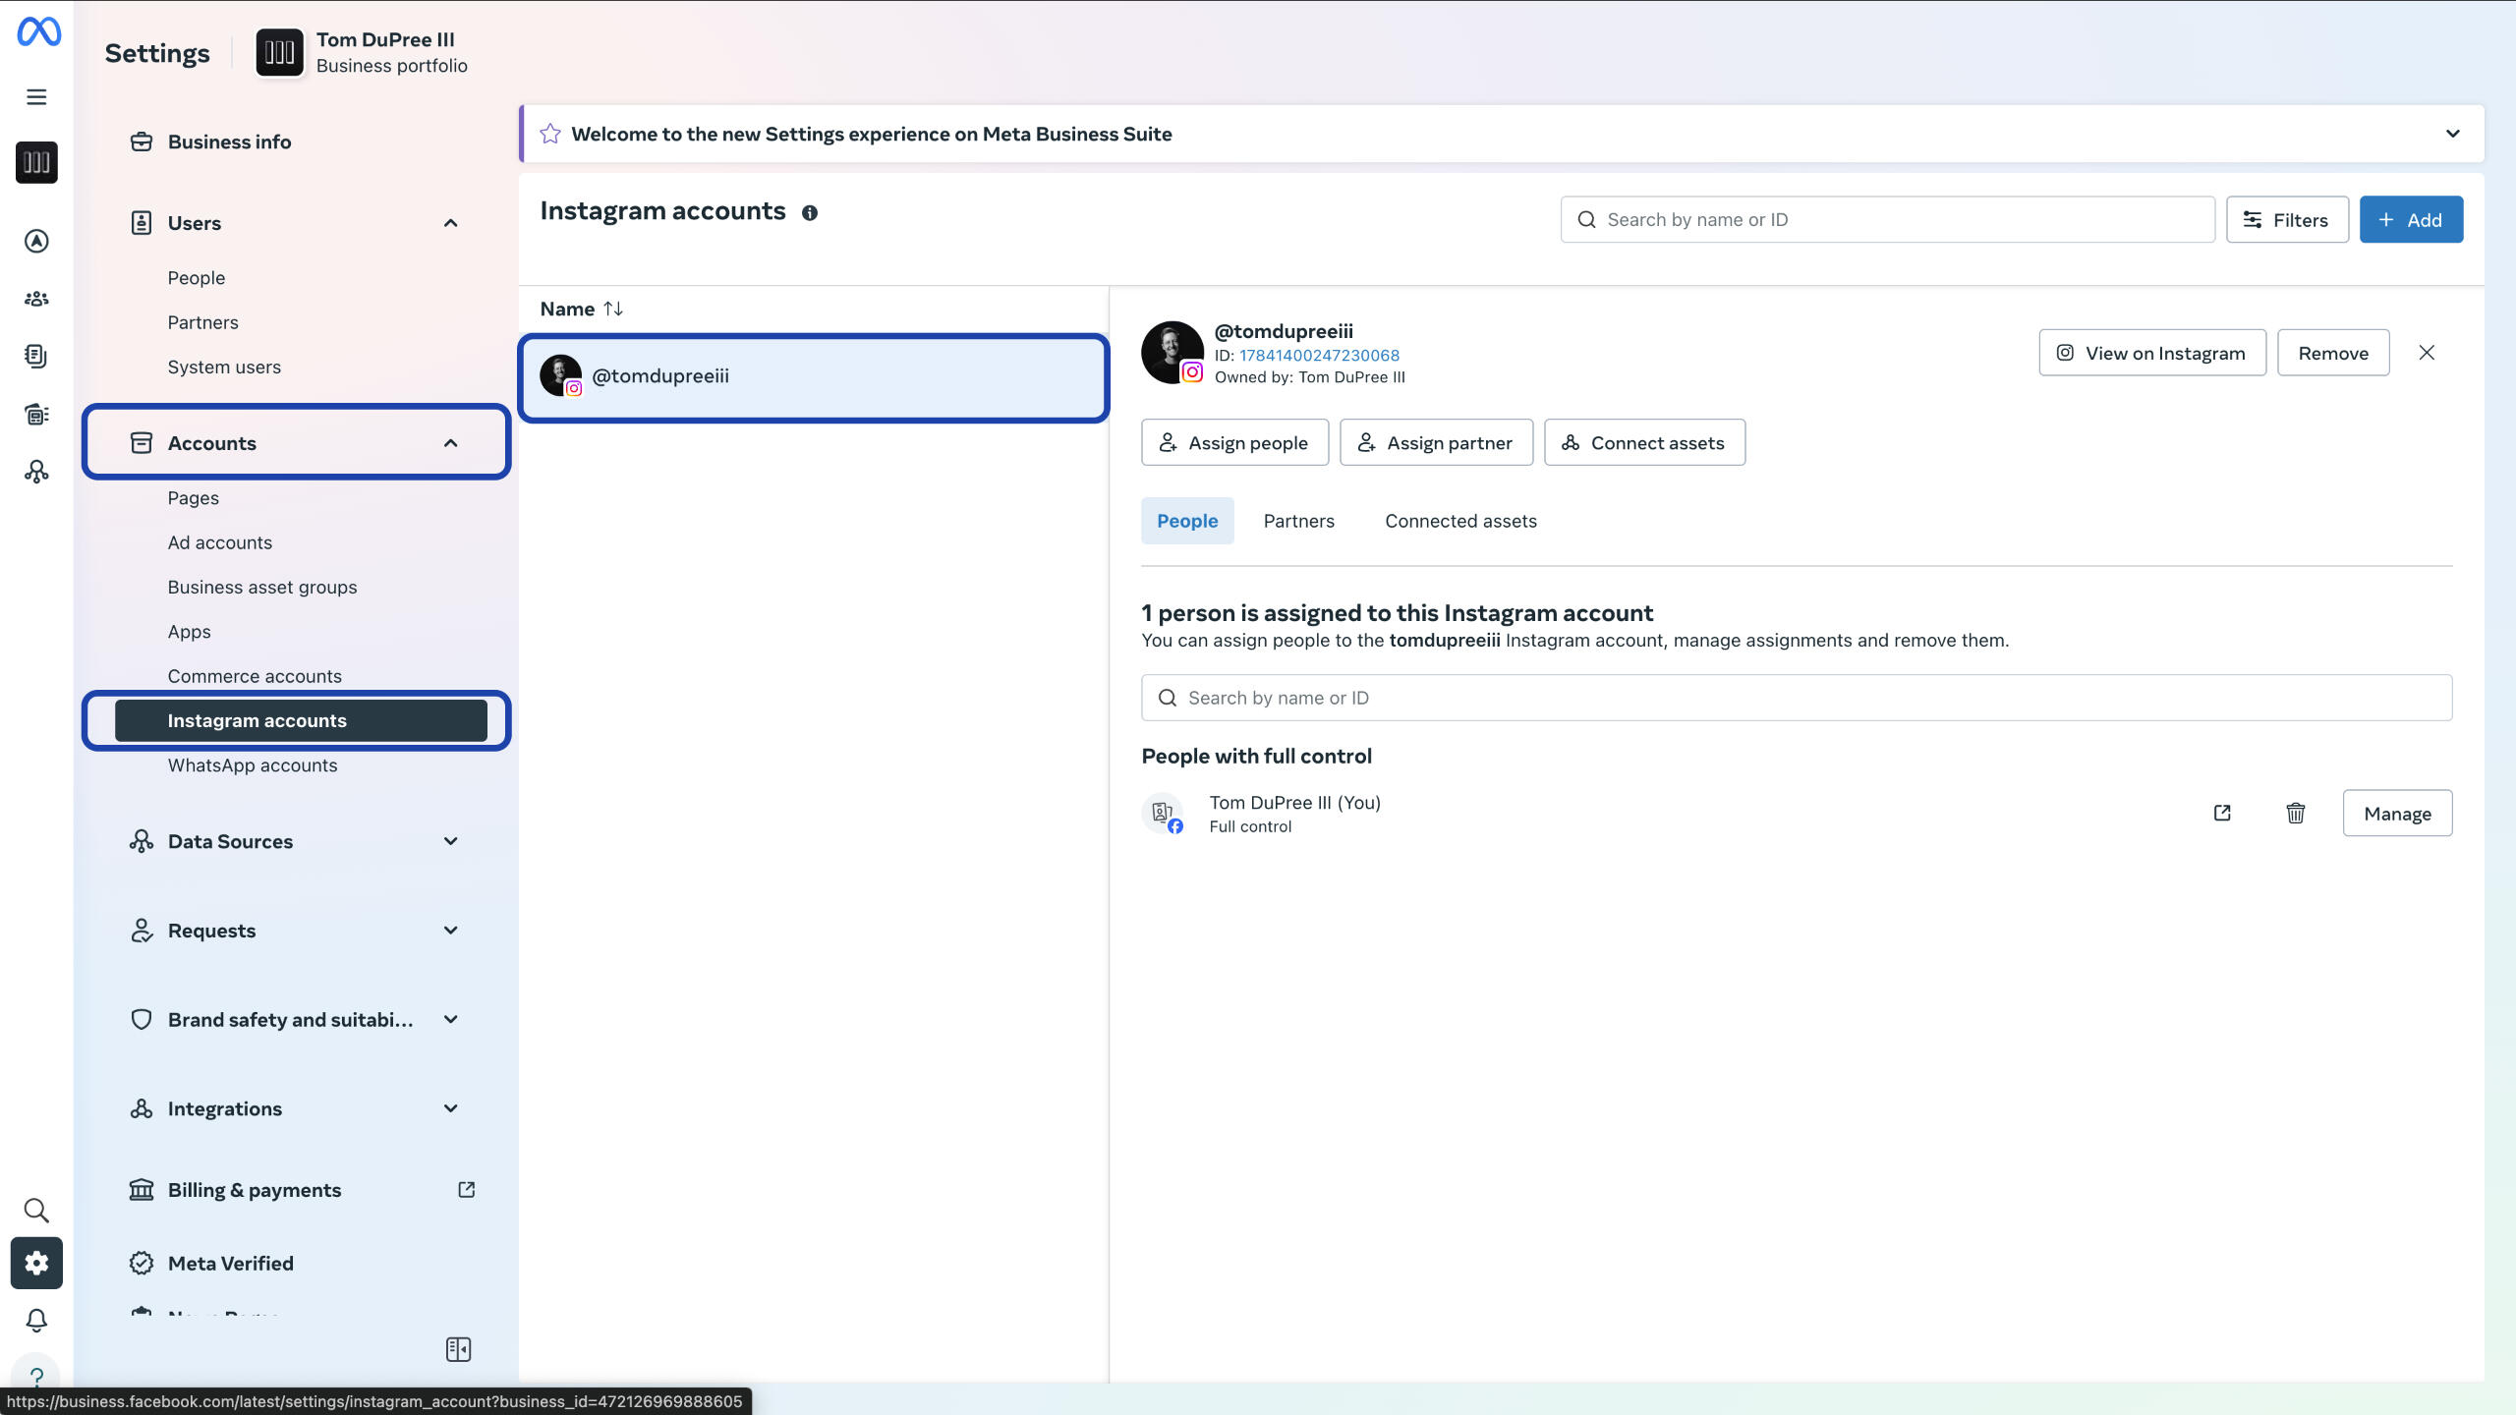This screenshot has width=2516, height=1415.
Task: Click the notifications bell icon
Action: [x=36, y=1320]
